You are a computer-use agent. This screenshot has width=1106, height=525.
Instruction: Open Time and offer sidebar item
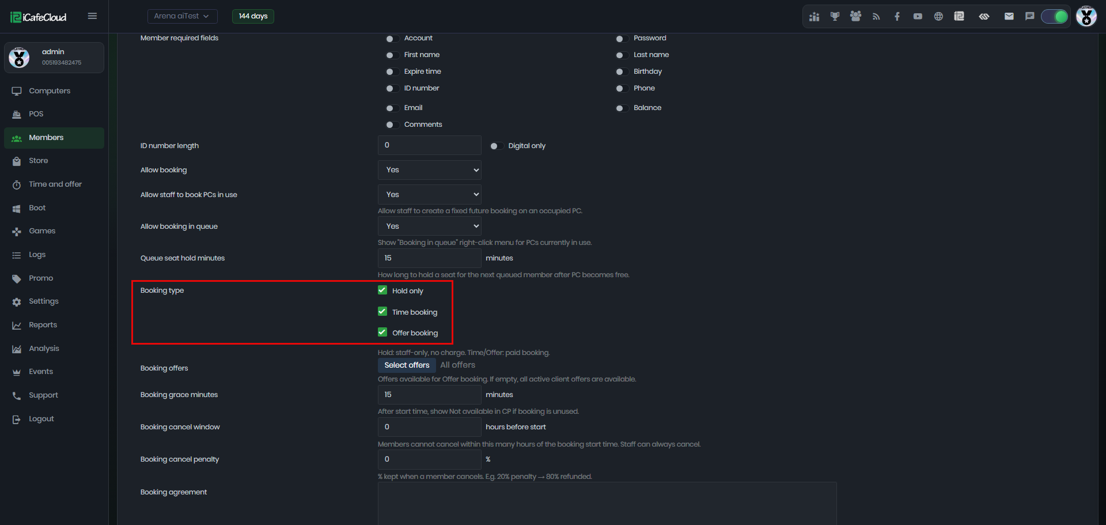pos(54,184)
